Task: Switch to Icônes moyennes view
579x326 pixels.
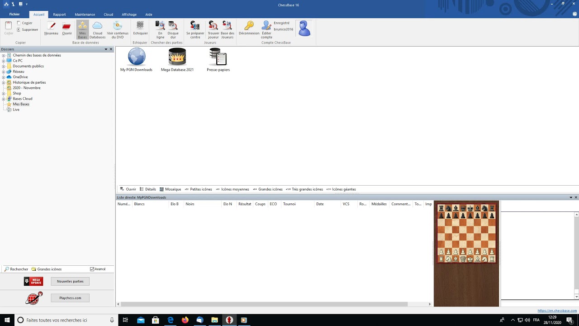Action: pos(233,189)
